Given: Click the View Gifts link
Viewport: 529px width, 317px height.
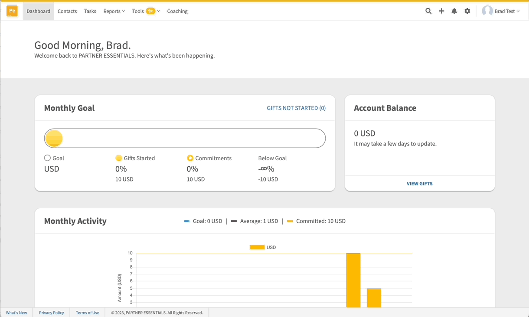Looking at the screenshot, I should 420,184.
